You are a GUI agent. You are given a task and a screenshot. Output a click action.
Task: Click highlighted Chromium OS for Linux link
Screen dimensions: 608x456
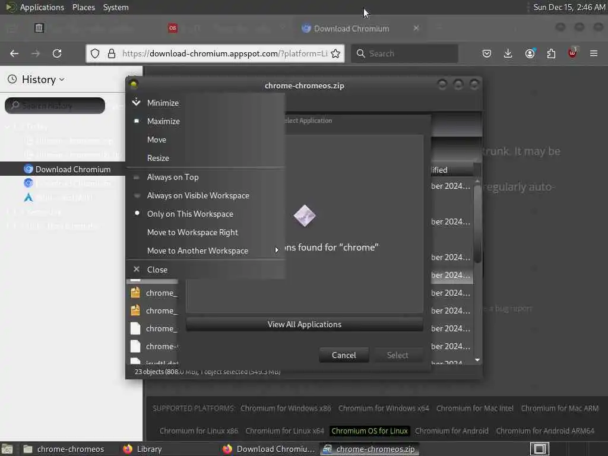[x=369, y=431]
